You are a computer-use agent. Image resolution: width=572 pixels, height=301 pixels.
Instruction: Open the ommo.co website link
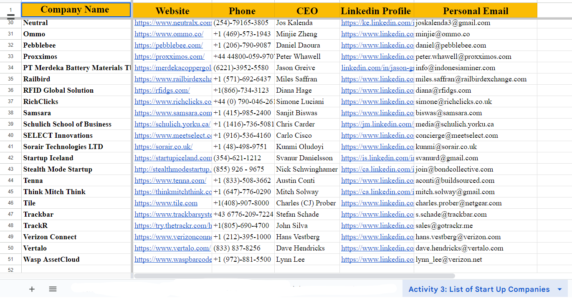click(169, 34)
